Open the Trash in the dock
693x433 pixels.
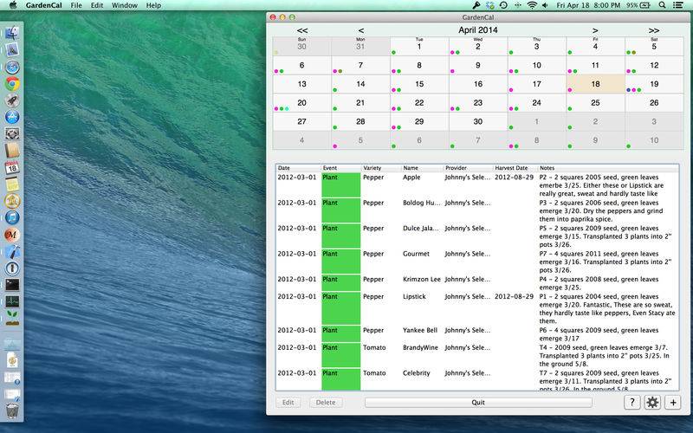tap(12, 410)
